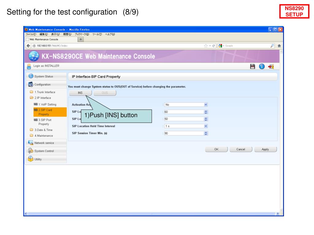The width and height of the screenshot is (314, 235).
Task: Push the INS button
Action: pyautogui.click(x=80, y=93)
